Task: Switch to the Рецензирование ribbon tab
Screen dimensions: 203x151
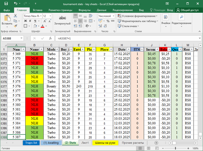Action: point(123,10)
